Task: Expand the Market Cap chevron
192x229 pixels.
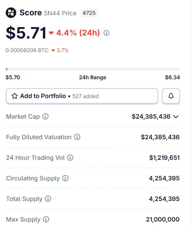Action: click(x=176, y=117)
